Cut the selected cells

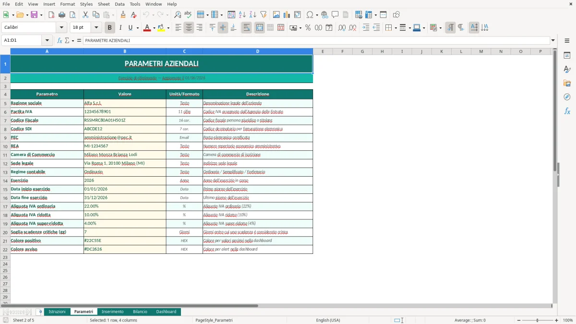click(85, 15)
